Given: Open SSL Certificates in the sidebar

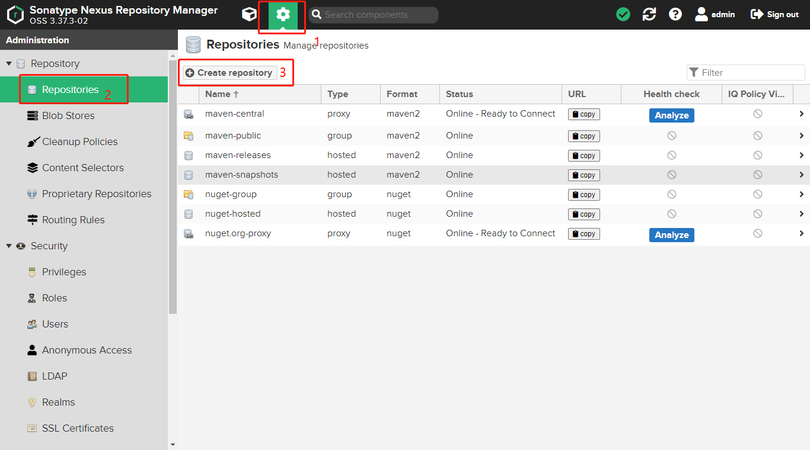Looking at the screenshot, I should point(84,428).
